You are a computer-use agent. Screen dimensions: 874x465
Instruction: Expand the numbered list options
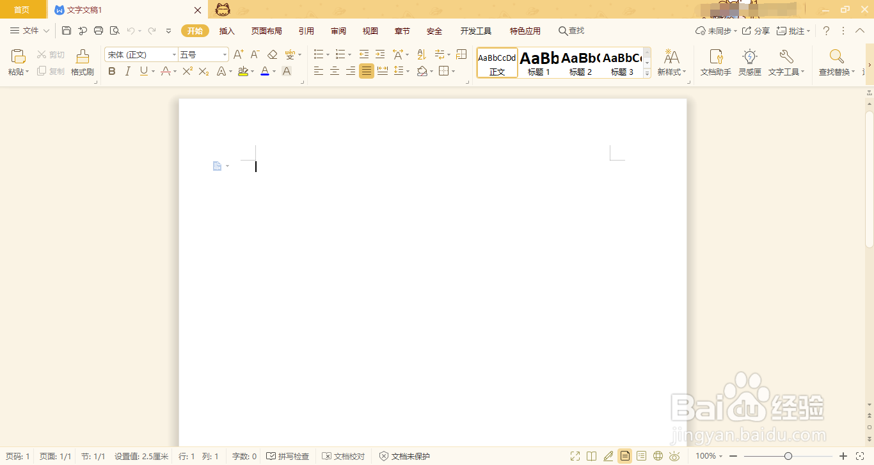pos(350,55)
